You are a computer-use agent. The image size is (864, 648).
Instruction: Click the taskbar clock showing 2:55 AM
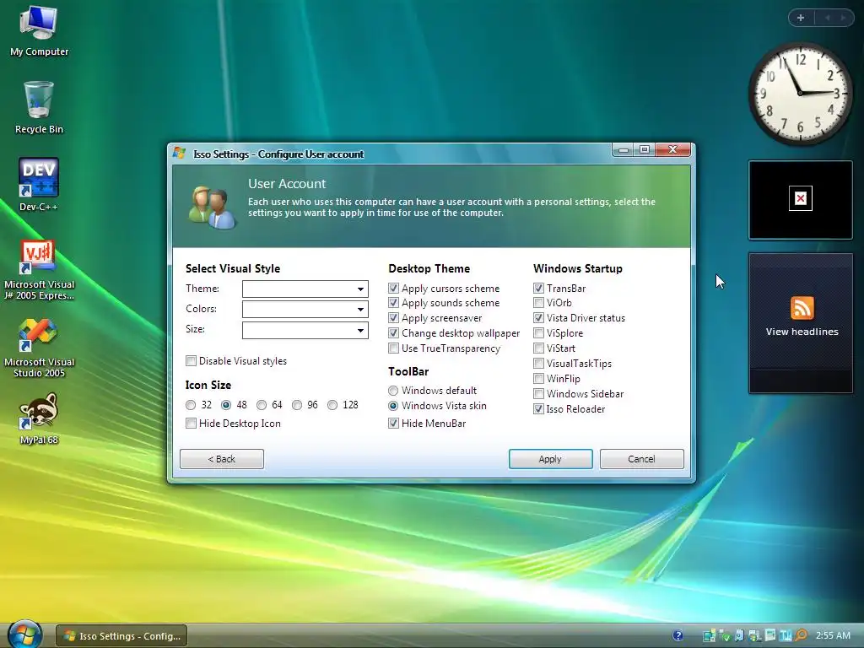click(833, 635)
